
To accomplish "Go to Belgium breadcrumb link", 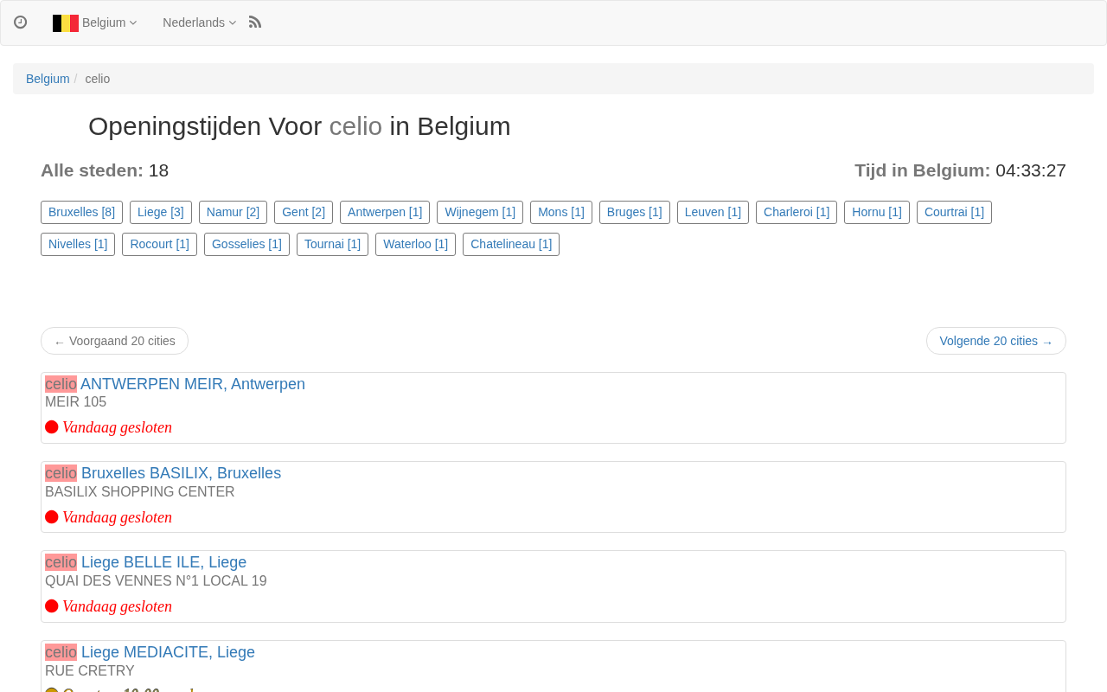I will pos(48,79).
